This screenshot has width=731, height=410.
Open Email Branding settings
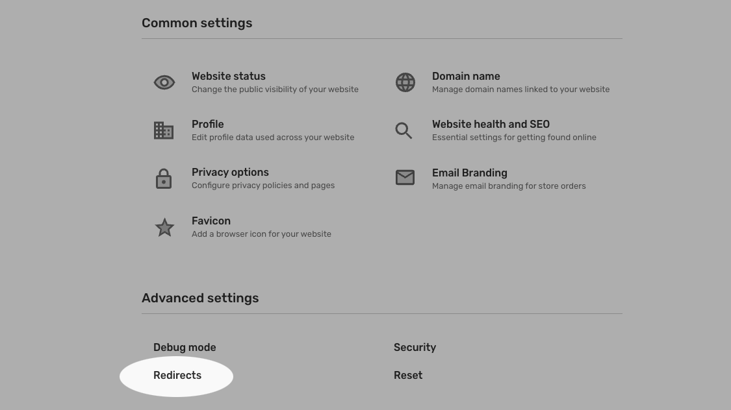coord(469,173)
